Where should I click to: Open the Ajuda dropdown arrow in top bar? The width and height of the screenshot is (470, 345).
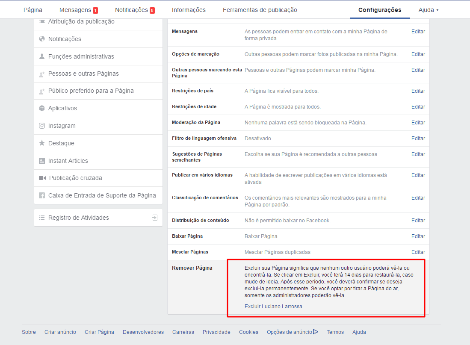(x=437, y=10)
